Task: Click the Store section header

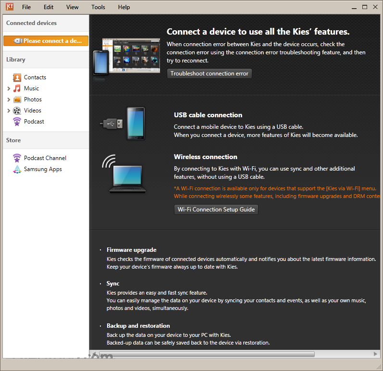Action: click(x=46, y=140)
